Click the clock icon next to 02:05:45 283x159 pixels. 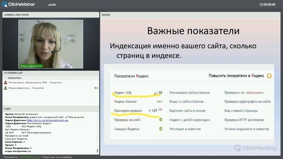(261, 4)
